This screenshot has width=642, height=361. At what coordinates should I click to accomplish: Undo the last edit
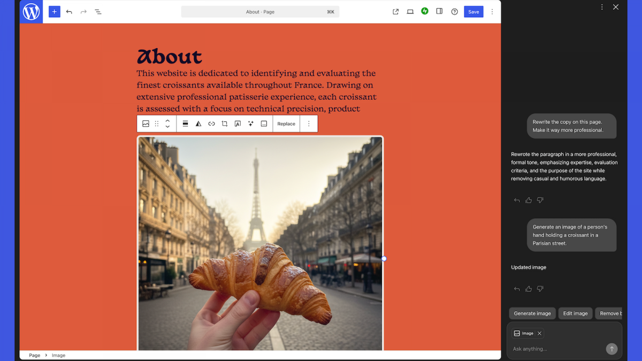[x=69, y=12]
